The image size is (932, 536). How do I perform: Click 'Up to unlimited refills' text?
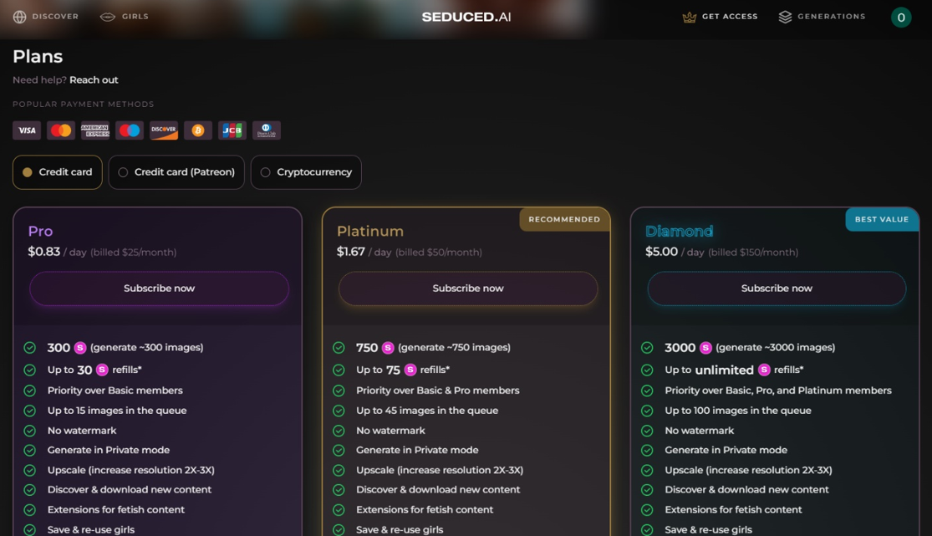[x=734, y=370]
